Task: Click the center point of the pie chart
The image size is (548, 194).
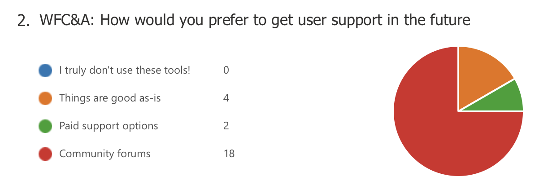Action: coord(458,110)
